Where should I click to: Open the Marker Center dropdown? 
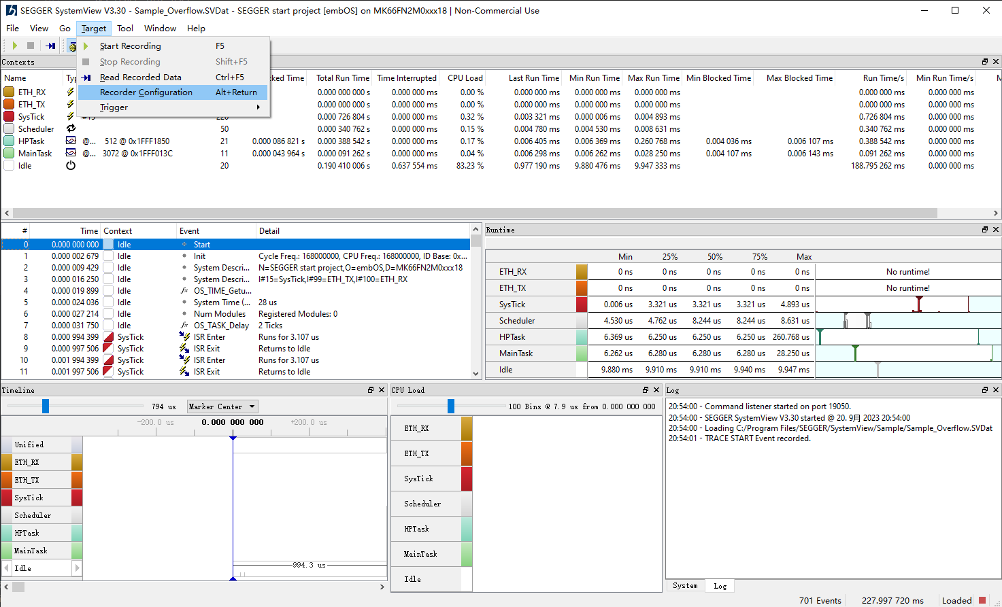coord(222,406)
